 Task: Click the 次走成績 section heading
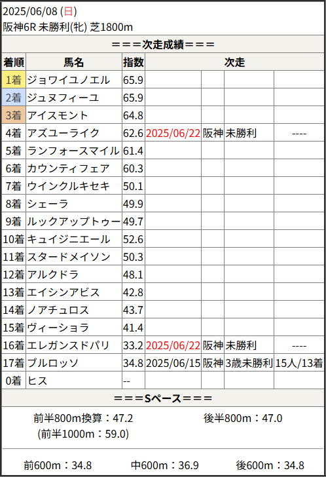pyautogui.click(x=163, y=45)
